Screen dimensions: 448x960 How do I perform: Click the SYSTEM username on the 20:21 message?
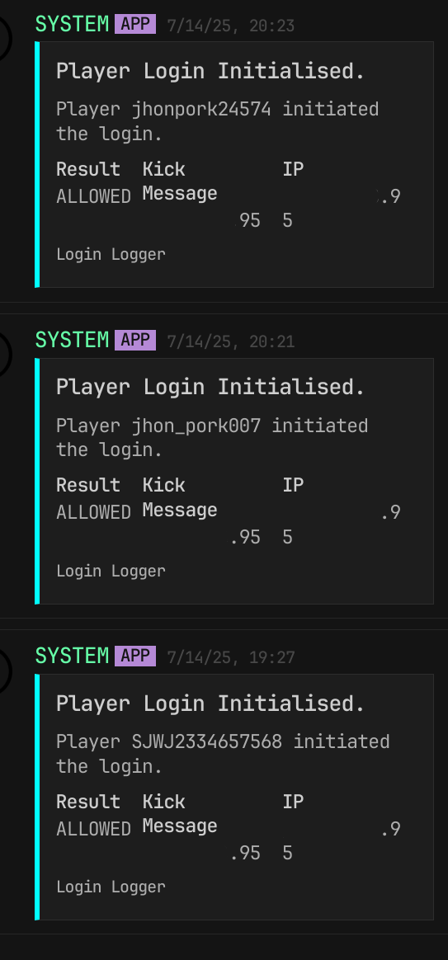coord(72,341)
